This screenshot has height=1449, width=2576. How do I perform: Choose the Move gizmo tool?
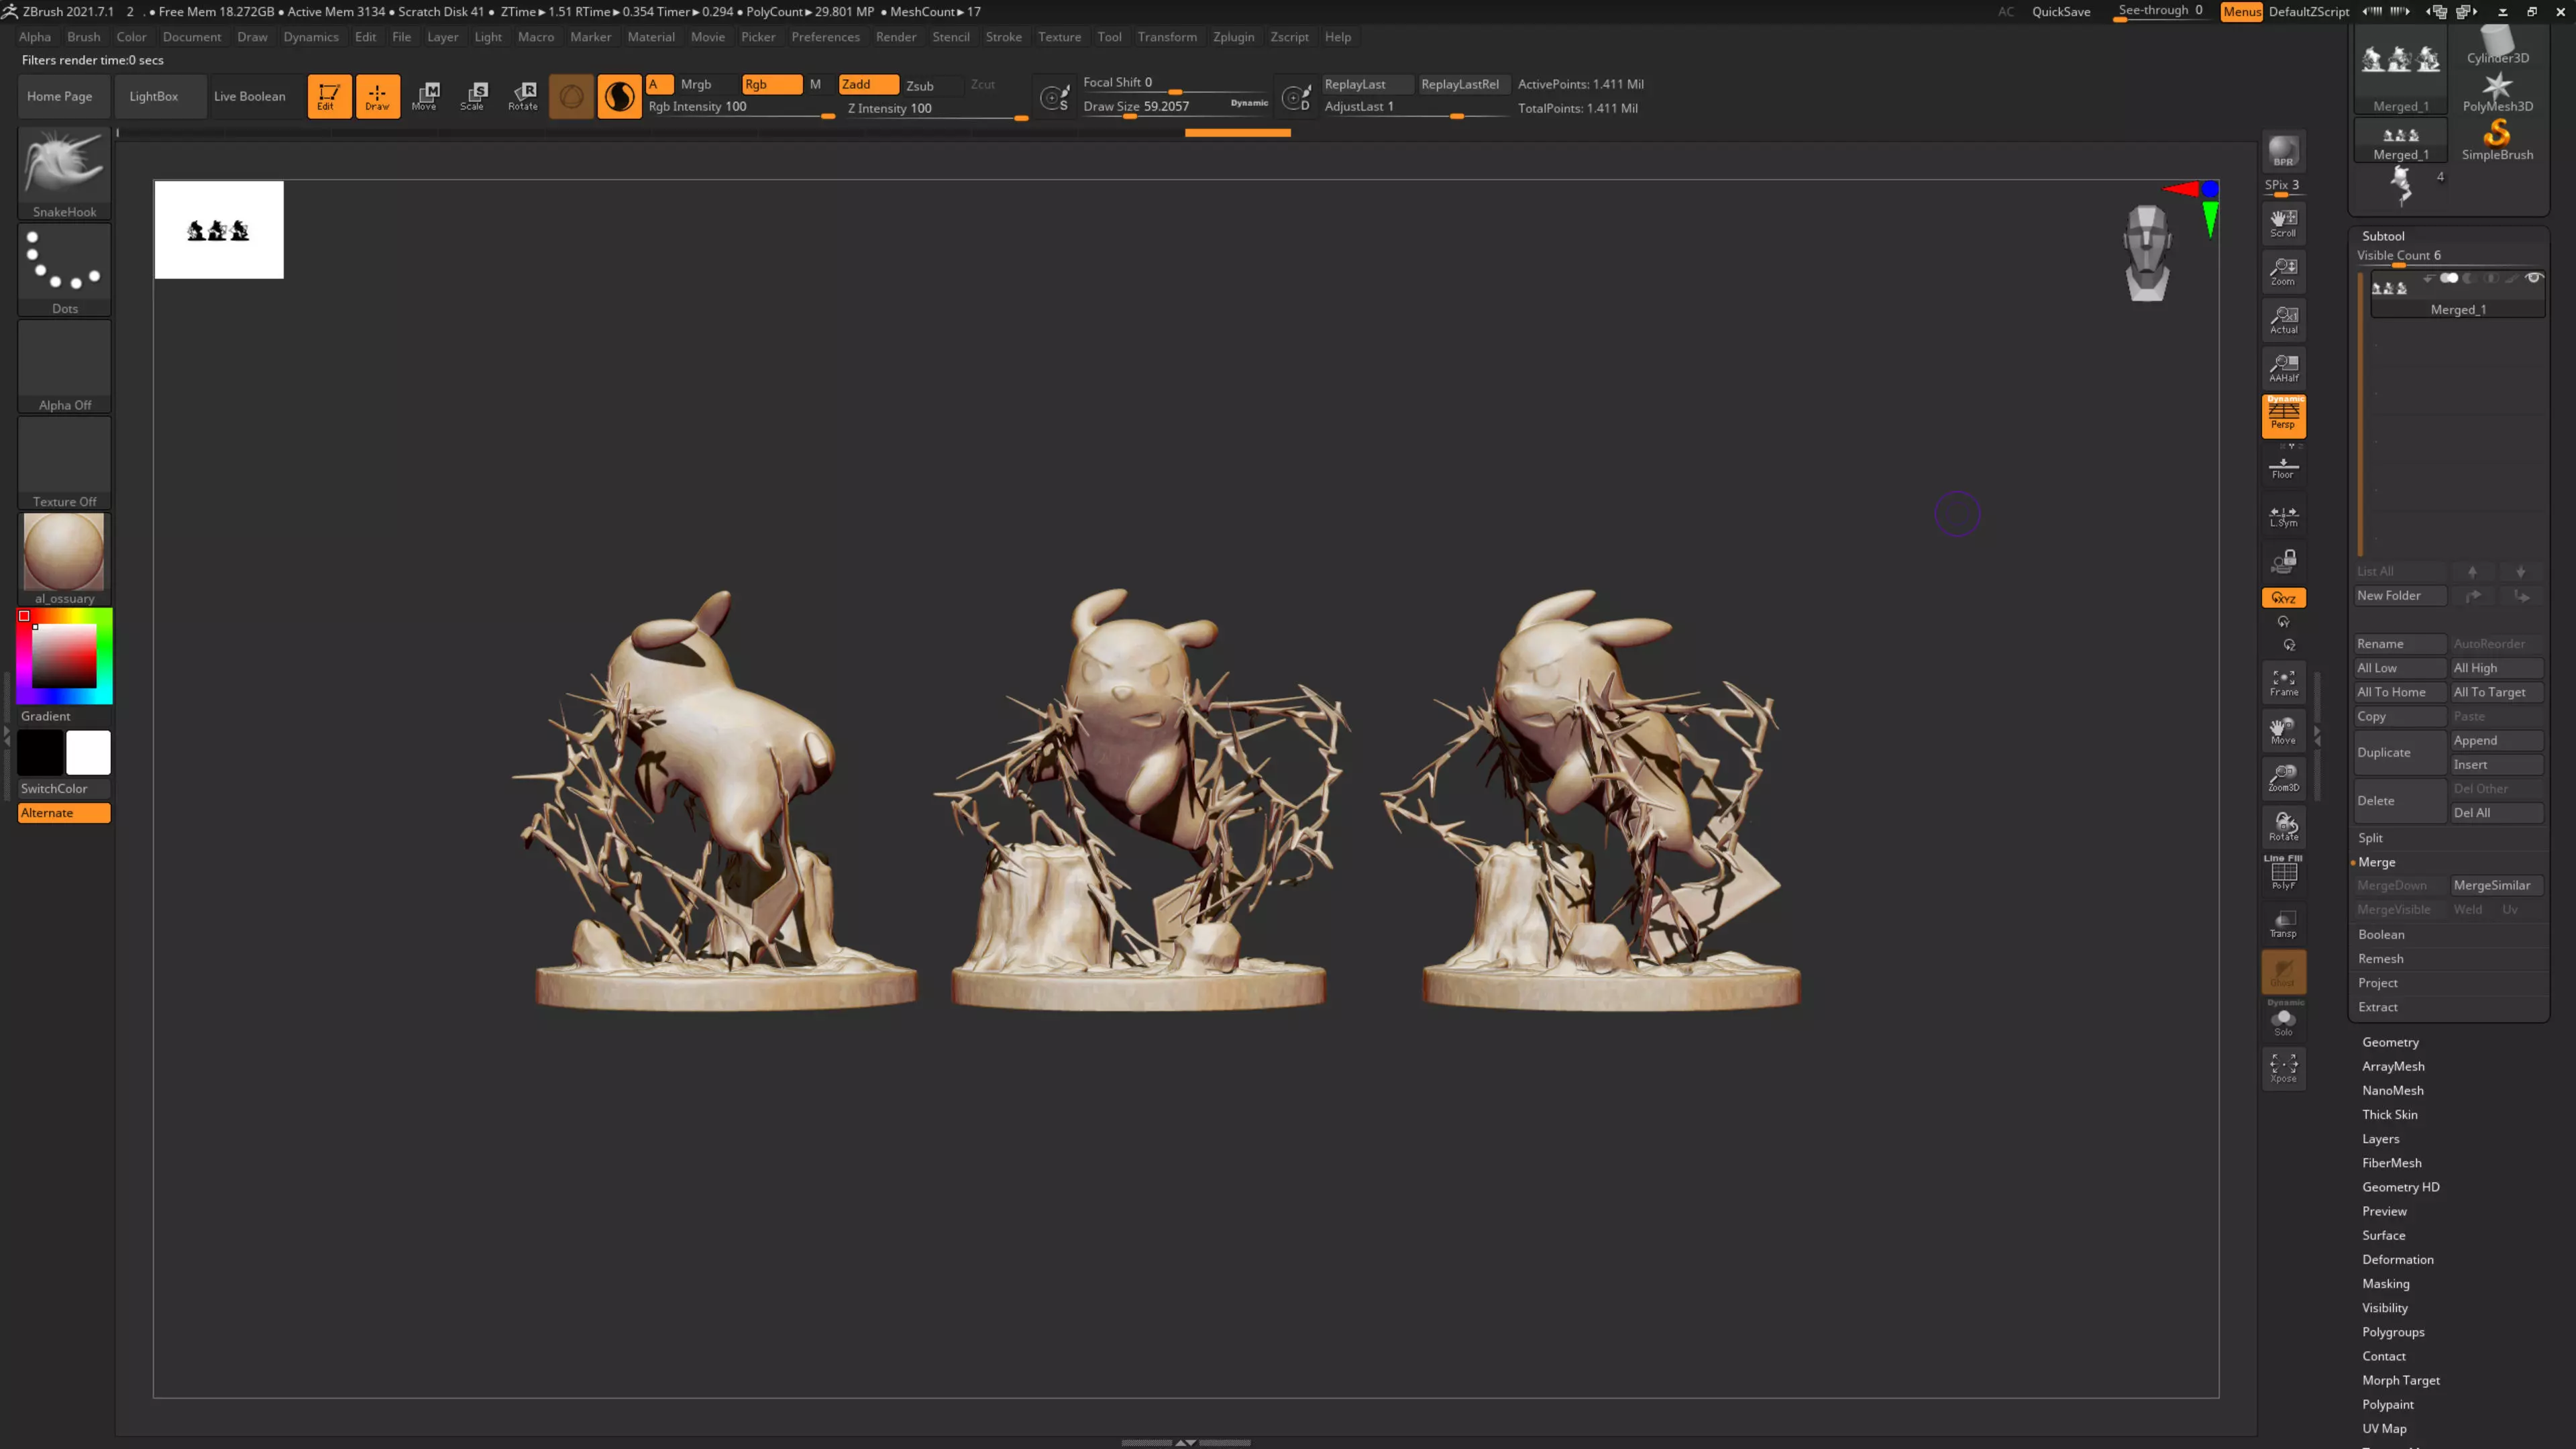click(x=425, y=96)
